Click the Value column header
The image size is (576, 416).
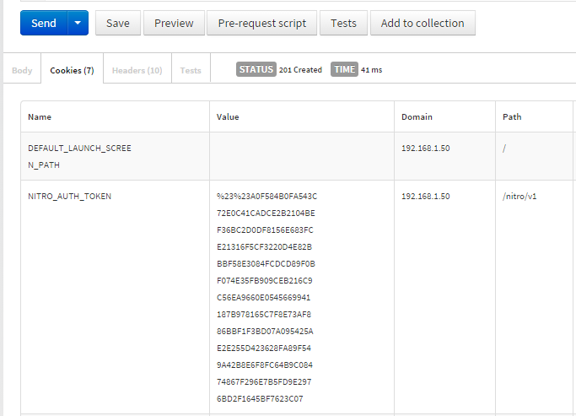point(228,116)
